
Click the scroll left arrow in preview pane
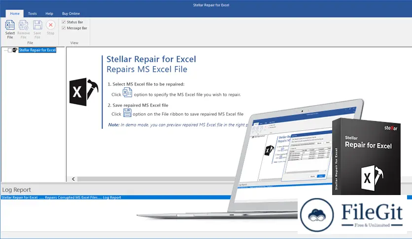tap(73, 179)
